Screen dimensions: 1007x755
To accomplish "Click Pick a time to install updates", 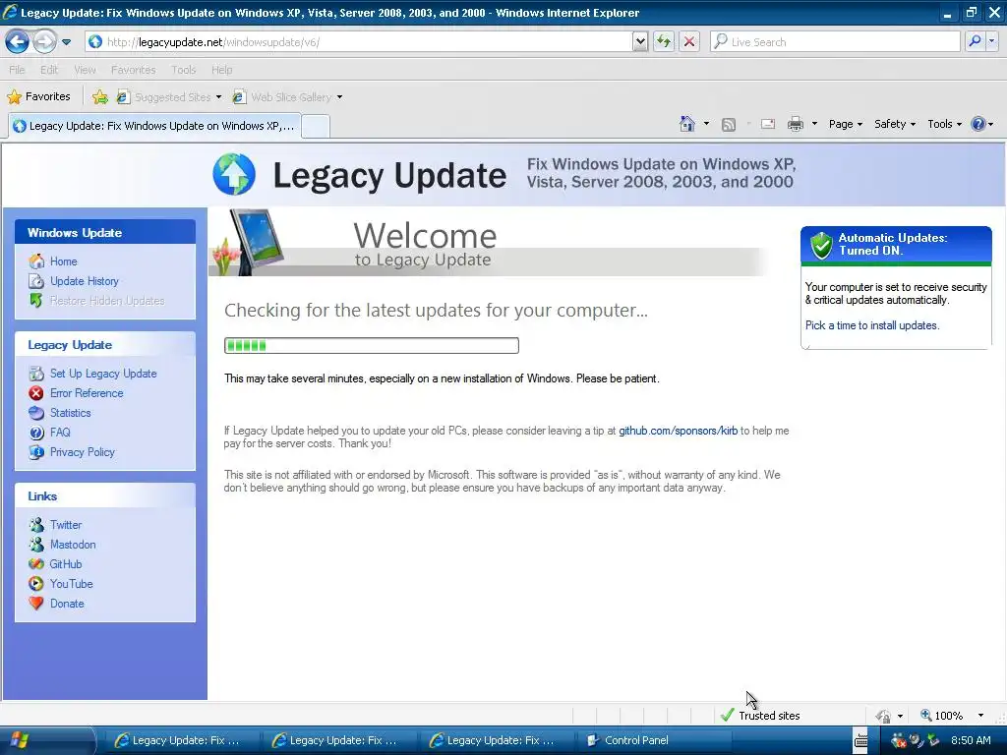I will tap(872, 325).
